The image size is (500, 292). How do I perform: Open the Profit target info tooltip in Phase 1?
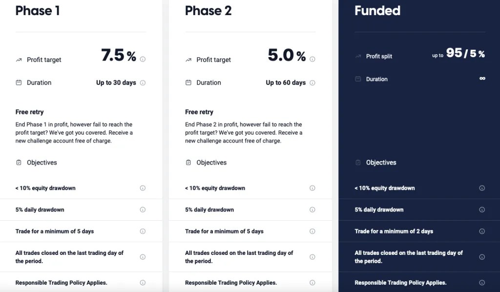point(142,59)
